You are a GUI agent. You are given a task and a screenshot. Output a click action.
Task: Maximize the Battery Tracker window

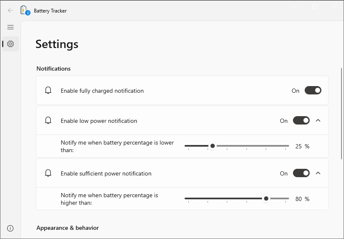coord(315,7)
